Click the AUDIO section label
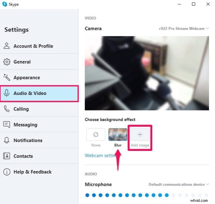 (x=91, y=174)
